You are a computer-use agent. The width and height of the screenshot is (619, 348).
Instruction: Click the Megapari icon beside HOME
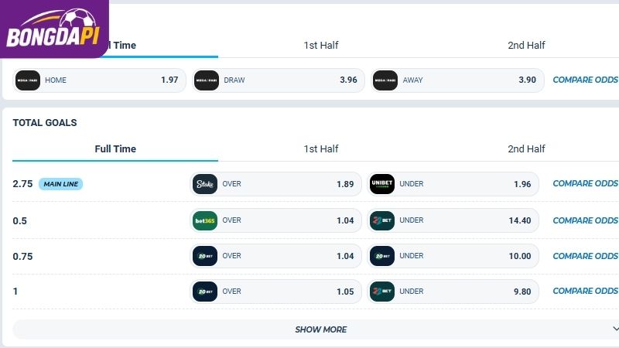point(28,80)
